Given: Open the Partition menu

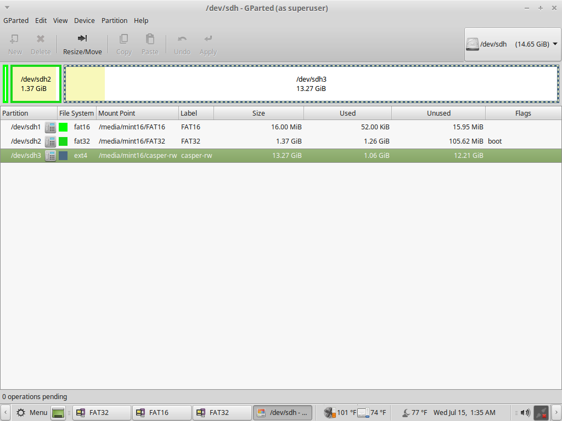Looking at the screenshot, I should [x=114, y=20].
